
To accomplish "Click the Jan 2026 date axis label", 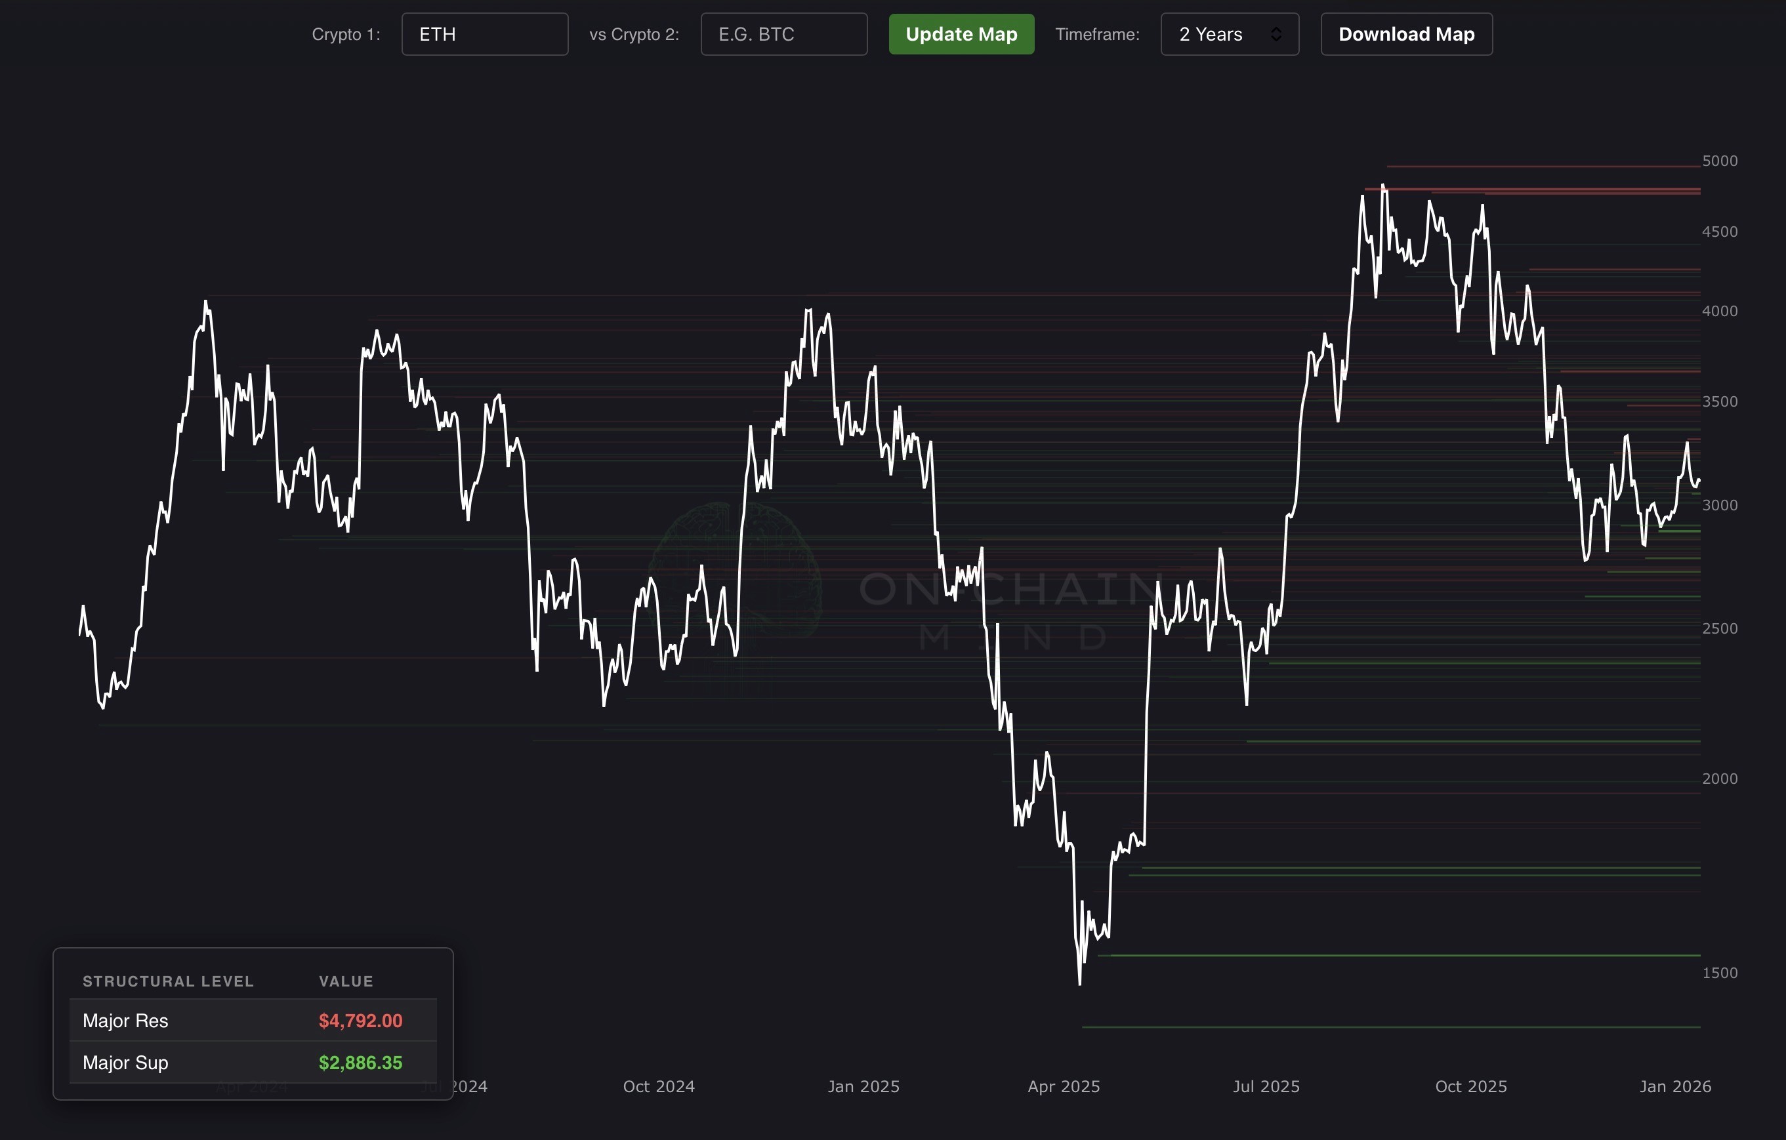I will coord(1674,1086).
